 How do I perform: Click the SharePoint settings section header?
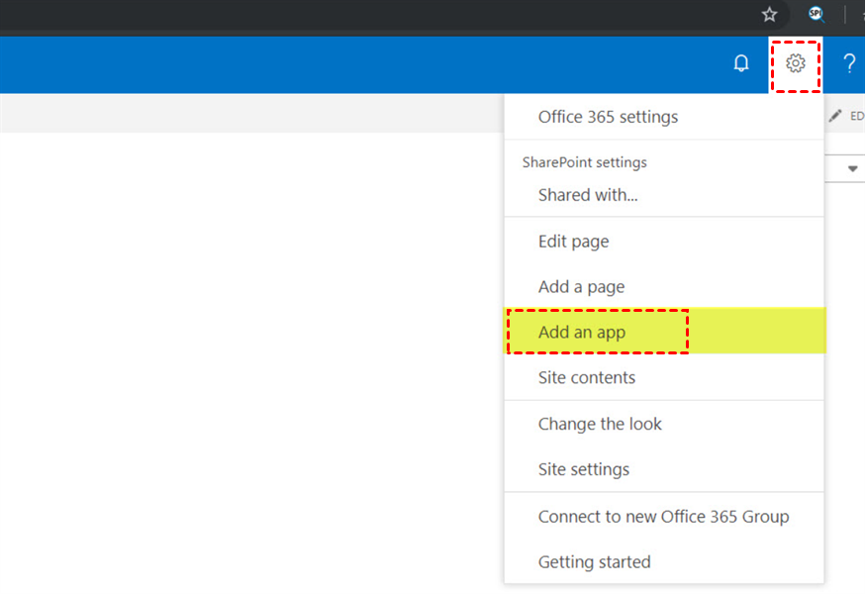point(584,162)
